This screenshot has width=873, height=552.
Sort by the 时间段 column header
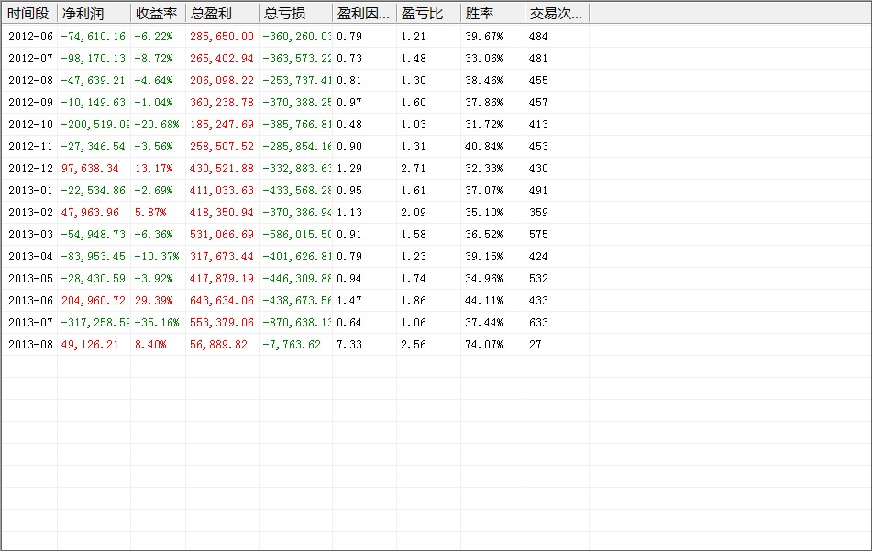[x=28, y=14]
